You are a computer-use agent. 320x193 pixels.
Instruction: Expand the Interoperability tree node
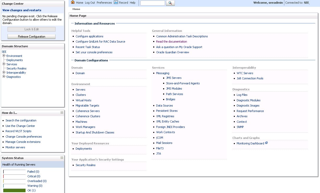coord(4,72)
